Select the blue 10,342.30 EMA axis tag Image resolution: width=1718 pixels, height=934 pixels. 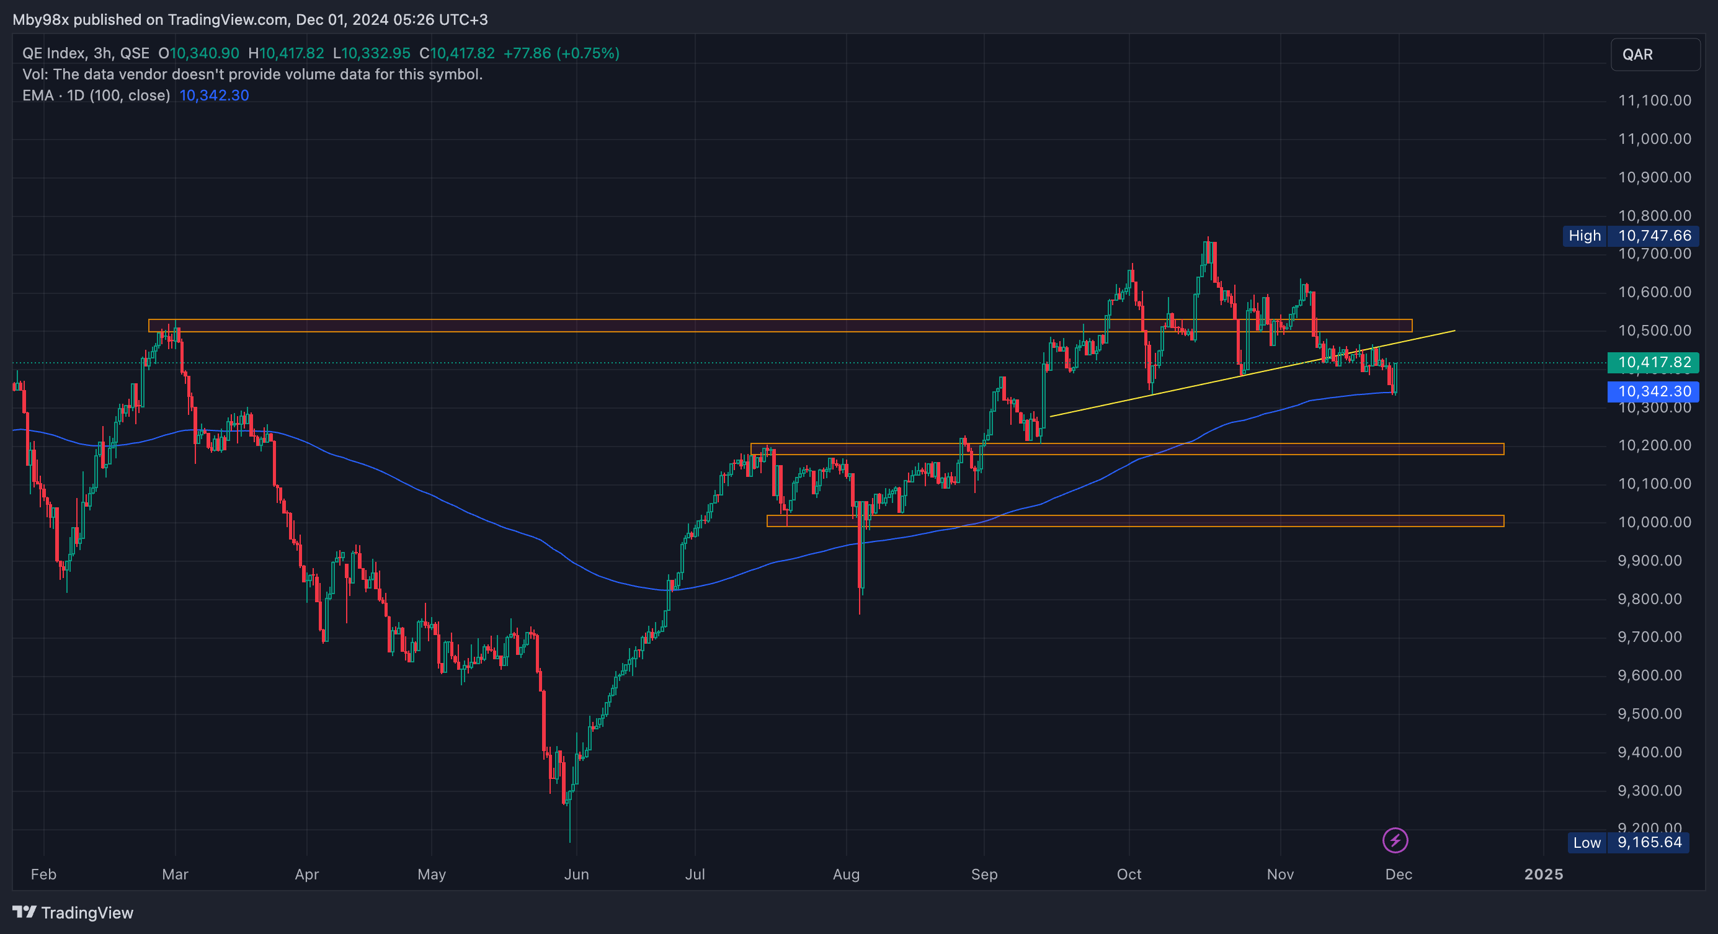(x=1654, y=391)
